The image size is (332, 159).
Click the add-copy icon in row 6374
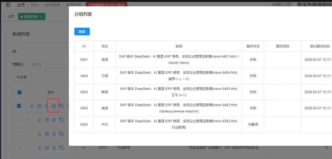(62, 148)
